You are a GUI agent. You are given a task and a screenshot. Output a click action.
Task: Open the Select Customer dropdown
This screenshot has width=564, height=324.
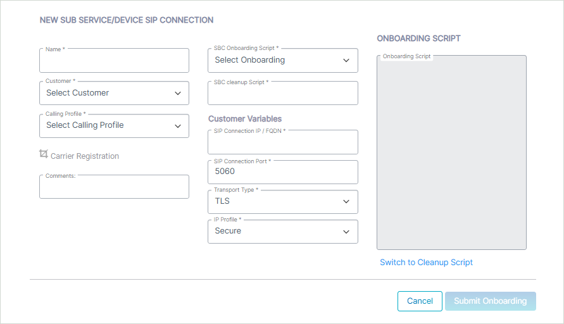click(114, 93)
